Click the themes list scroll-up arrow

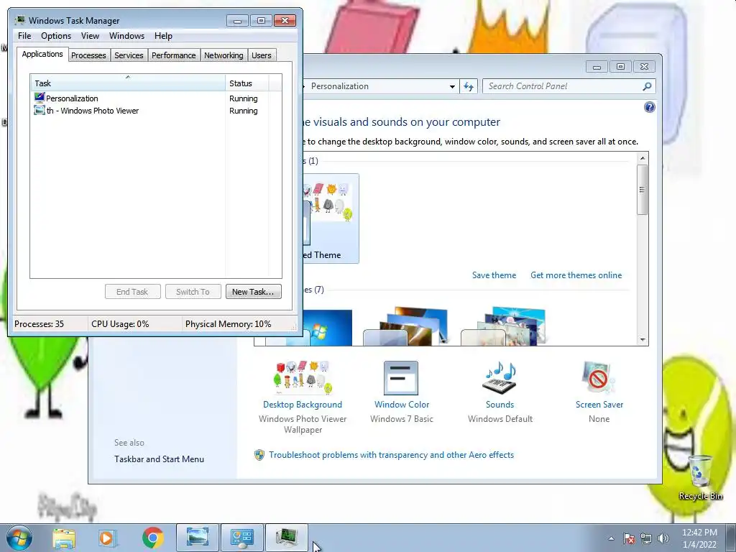[643, 158]
